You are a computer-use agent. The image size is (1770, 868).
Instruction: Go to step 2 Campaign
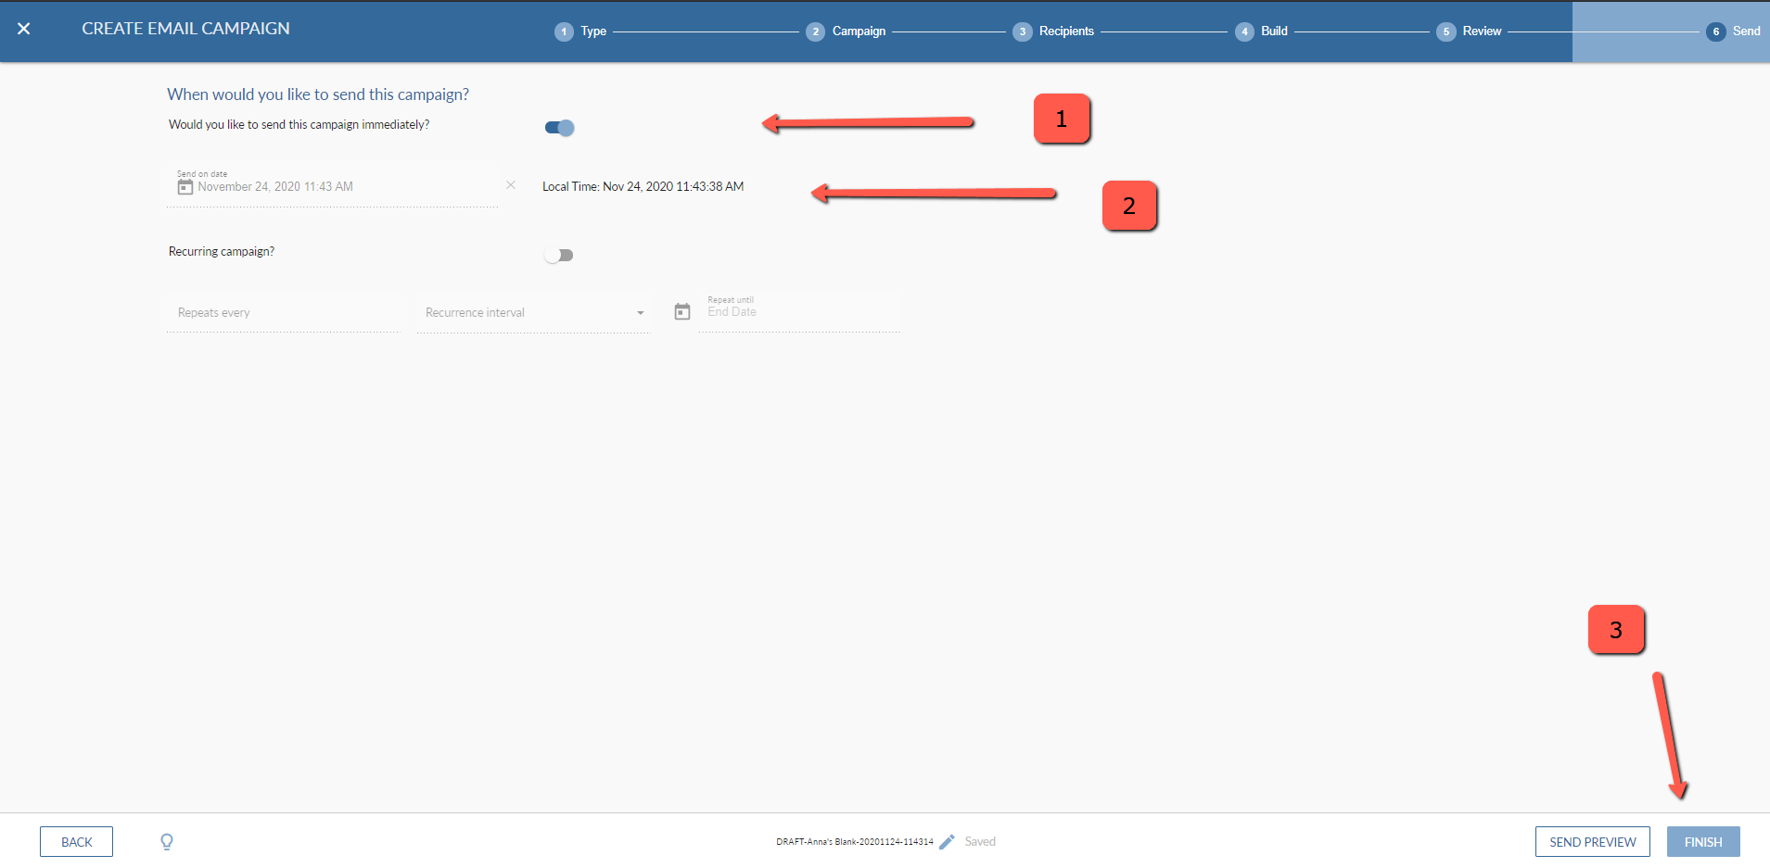coord(846,31)
